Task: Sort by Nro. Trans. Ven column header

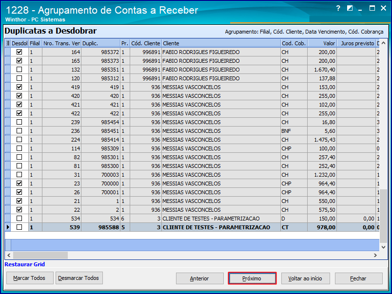Action: click(x=61, y=43)
